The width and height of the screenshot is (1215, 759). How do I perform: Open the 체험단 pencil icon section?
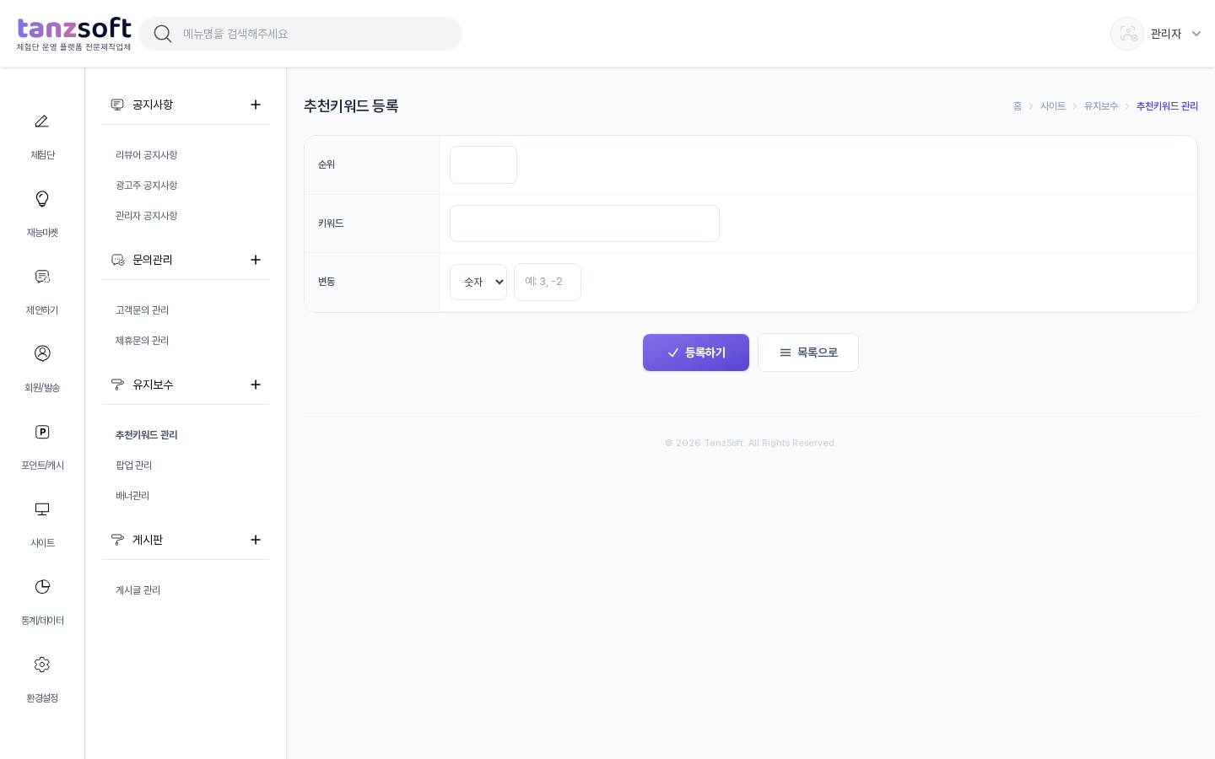42,121
